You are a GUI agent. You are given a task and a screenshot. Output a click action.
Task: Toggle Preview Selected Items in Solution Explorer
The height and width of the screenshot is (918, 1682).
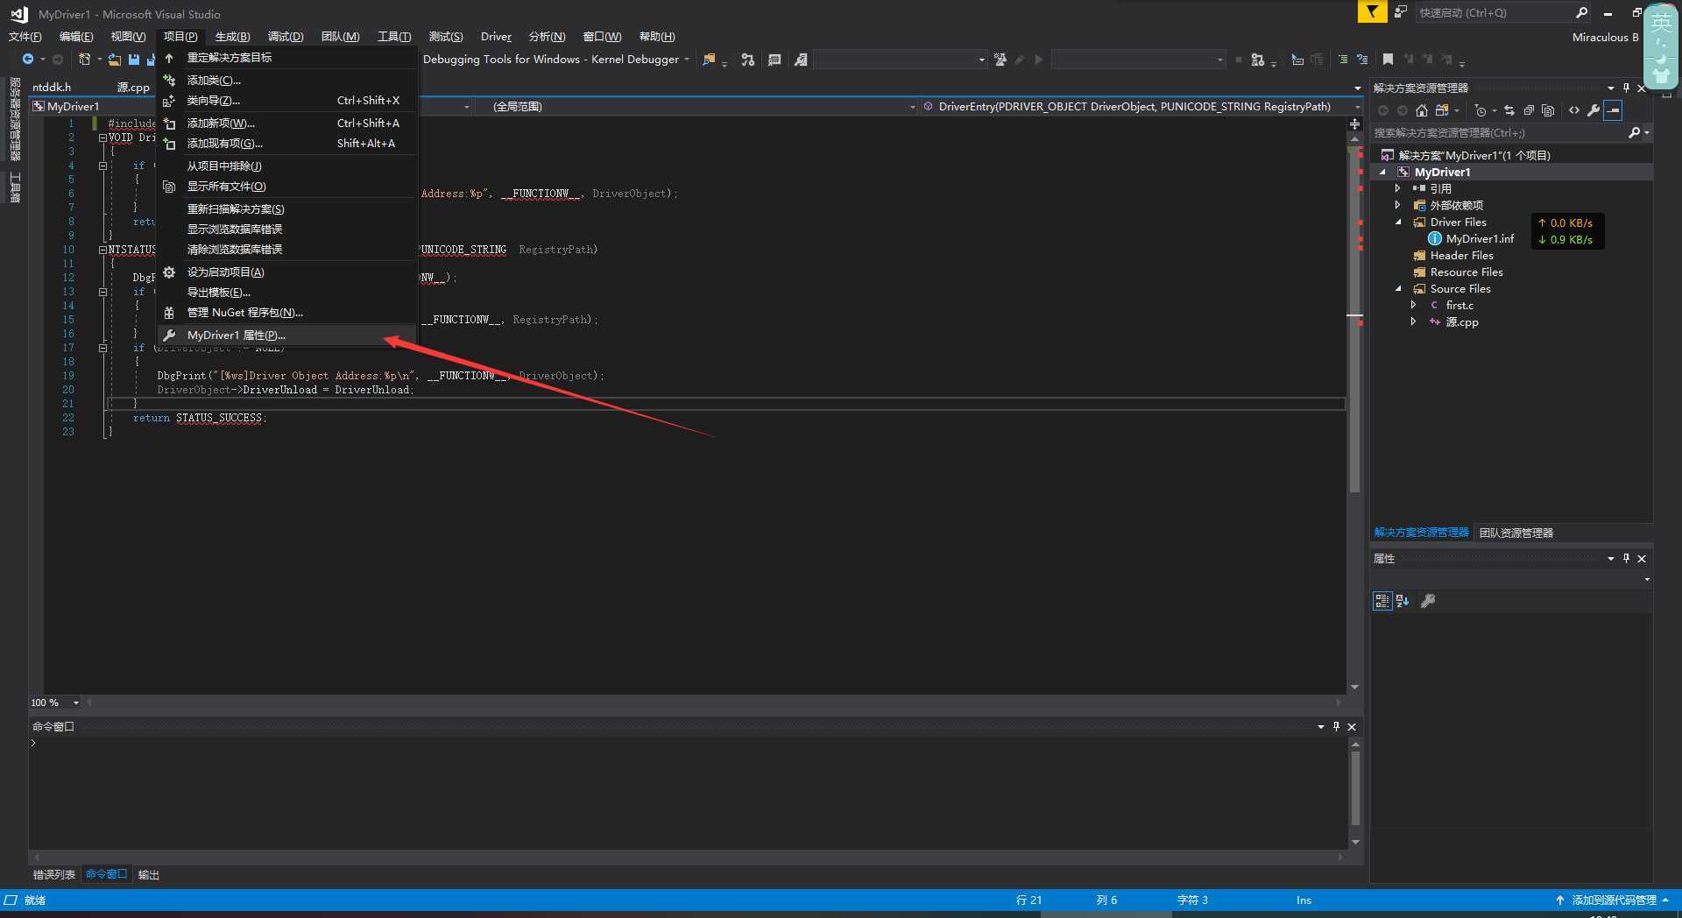1614,110
